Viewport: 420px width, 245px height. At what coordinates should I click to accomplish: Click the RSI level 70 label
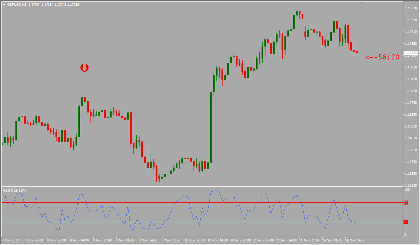[x=406, y=203]
